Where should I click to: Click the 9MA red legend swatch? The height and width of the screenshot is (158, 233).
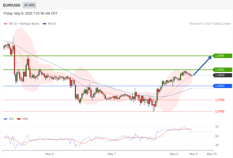tap(19, 119)
